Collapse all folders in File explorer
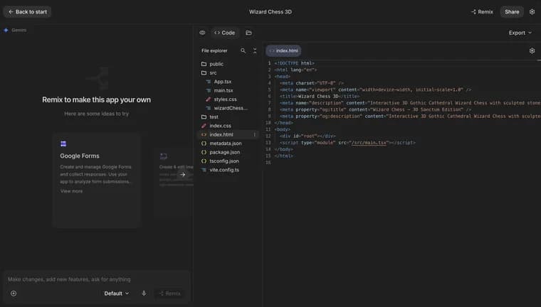The image size is (541, 307). pyautogui.click(x=255, y=50)
